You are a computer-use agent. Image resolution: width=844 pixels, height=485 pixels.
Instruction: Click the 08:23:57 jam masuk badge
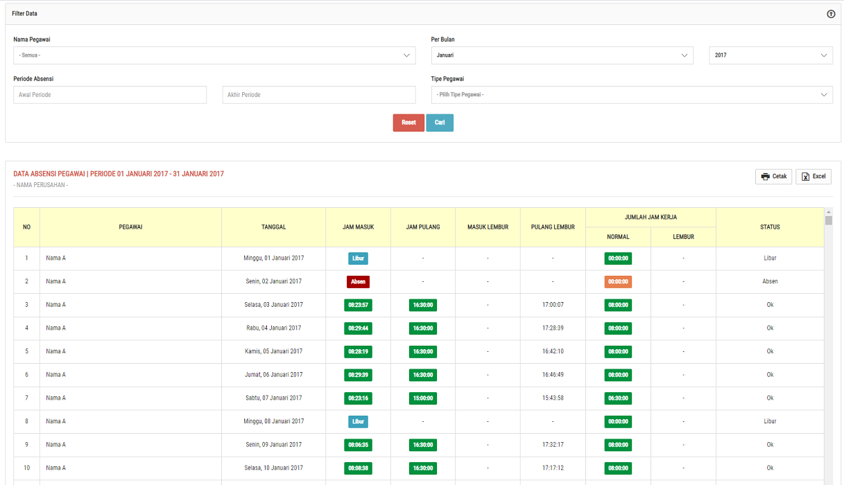tap(358, 305)
